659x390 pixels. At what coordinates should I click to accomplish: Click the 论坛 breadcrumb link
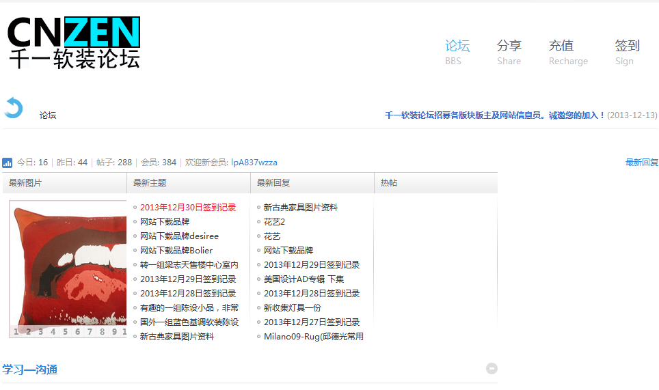click(x=48, y=115)
